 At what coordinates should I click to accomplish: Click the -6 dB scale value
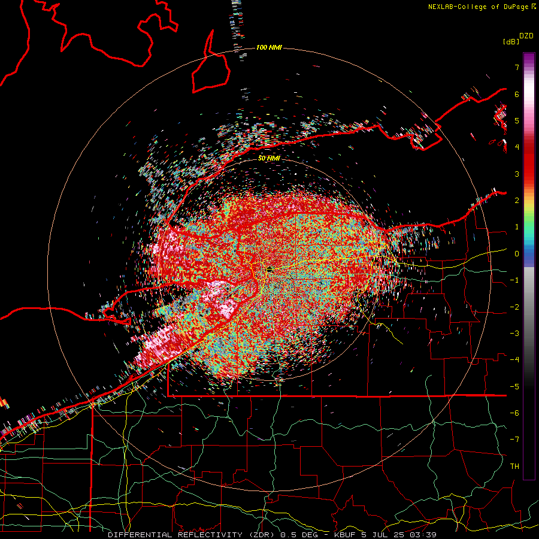point(514,413)
